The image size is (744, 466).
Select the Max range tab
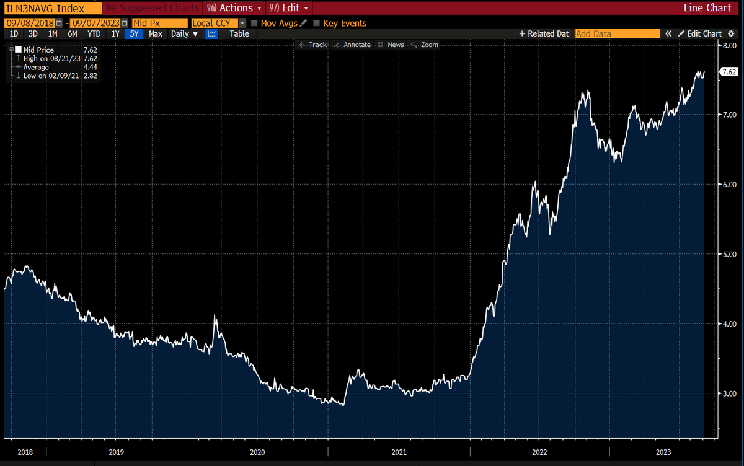click(x=156, y=33)
